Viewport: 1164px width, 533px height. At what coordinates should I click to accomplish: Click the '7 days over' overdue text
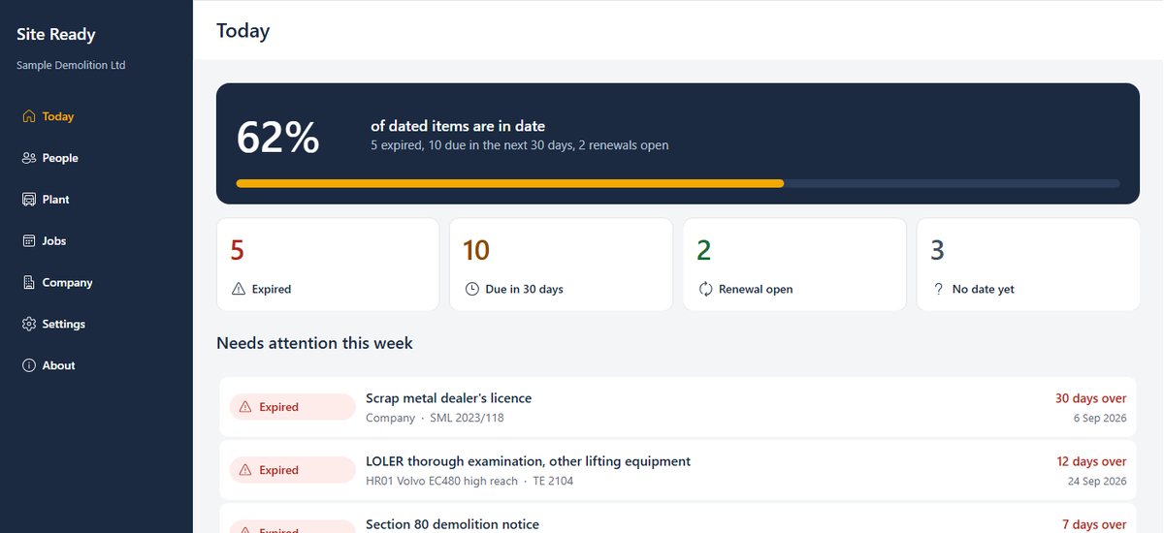pyautogui.click(x=1094, y=524)
